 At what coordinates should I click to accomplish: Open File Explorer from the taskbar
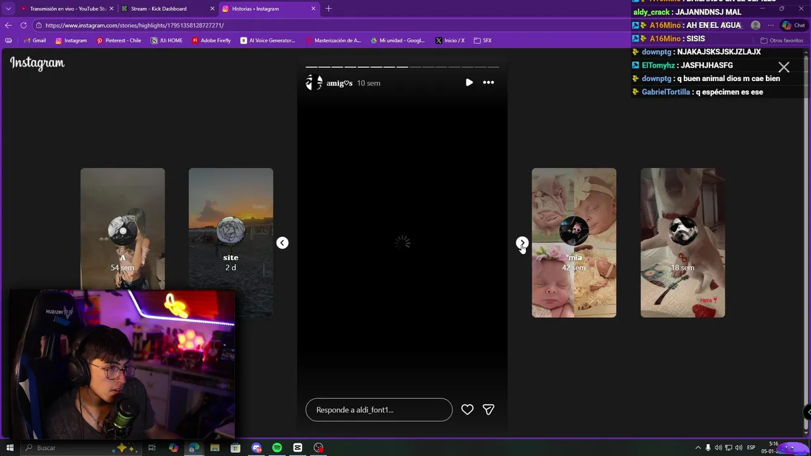coord(215,448)
